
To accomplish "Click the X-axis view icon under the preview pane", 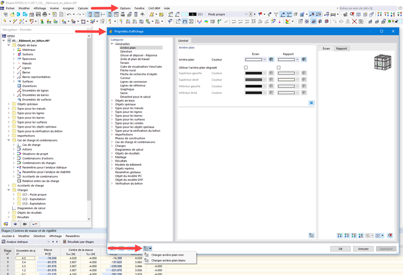I will click(x=340, y=235).
